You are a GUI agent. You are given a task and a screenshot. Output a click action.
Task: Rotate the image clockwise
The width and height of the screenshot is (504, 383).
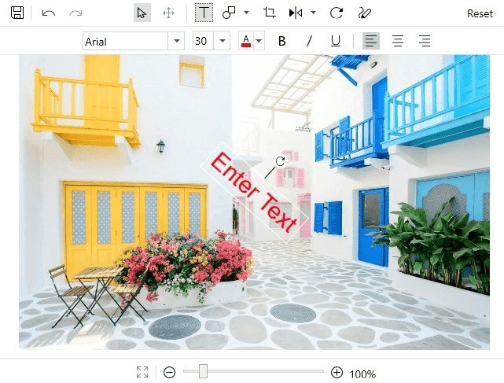[x=337, y=13]
